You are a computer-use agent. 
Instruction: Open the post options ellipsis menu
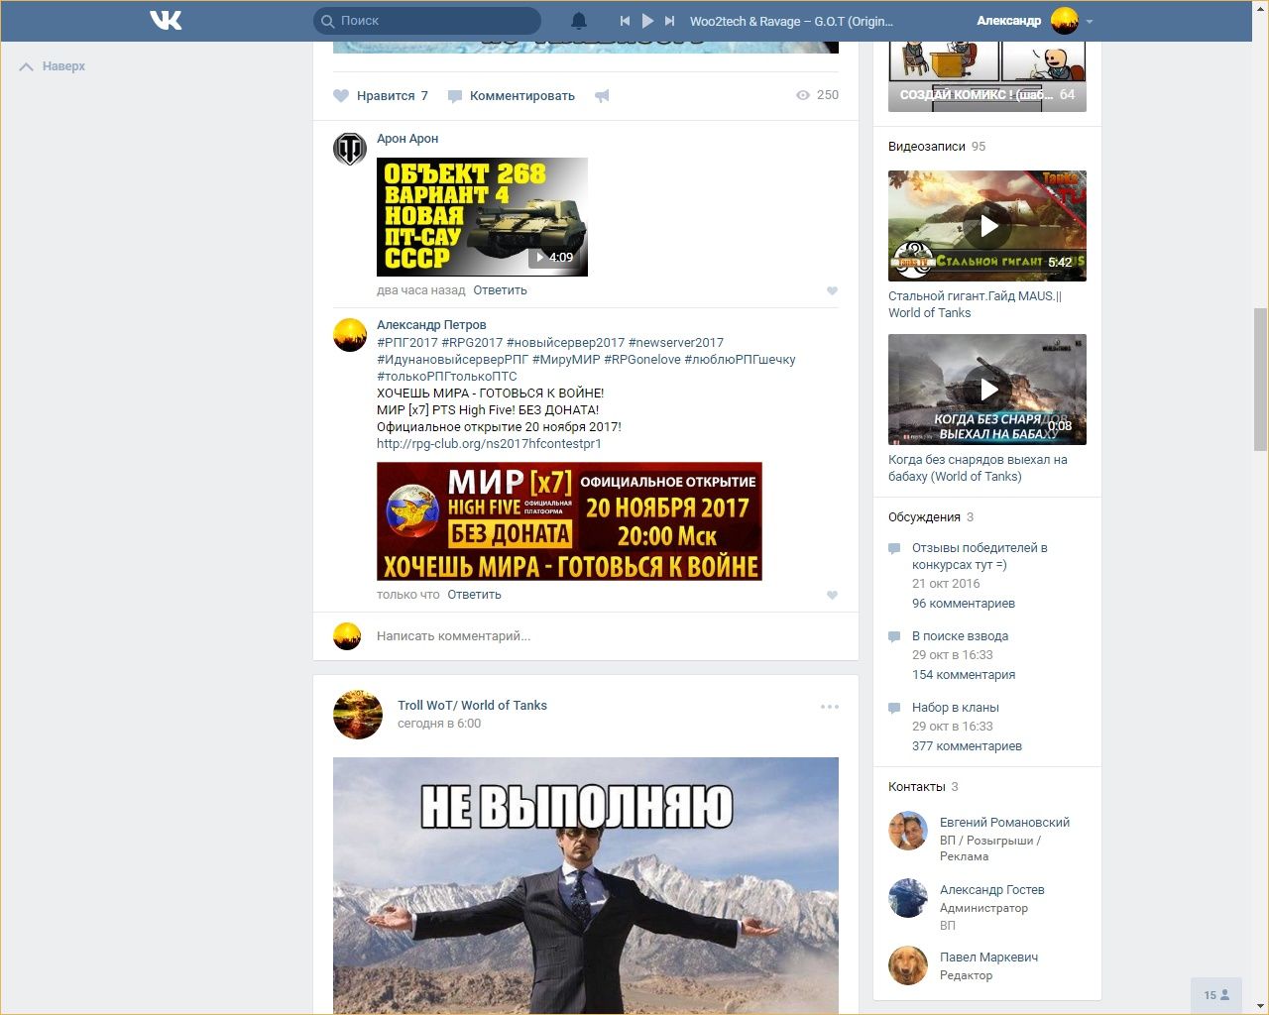(x=830, y=707)
